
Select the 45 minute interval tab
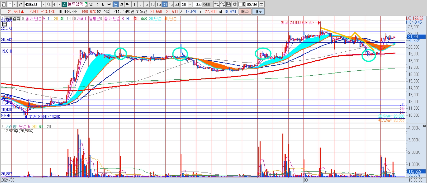171,4
